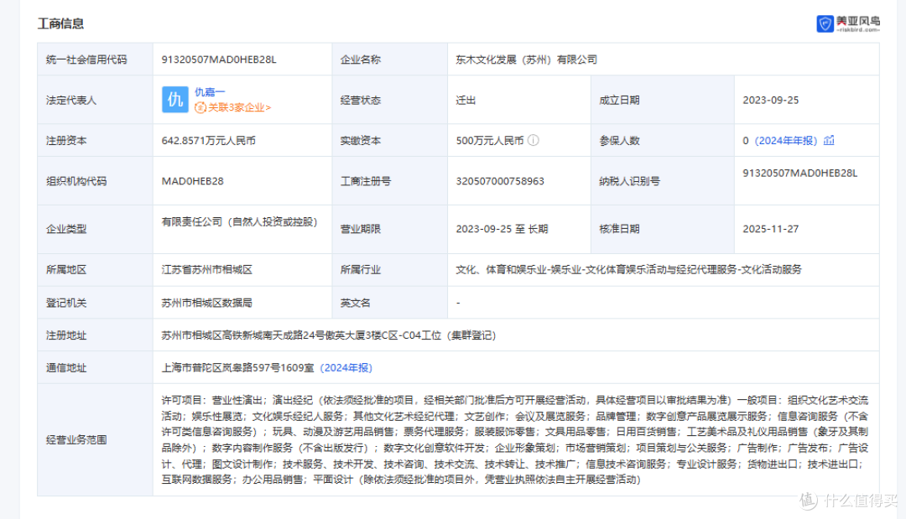
Task: Click the 仇 avatar icon of legal representative
Action: point(175,99)
